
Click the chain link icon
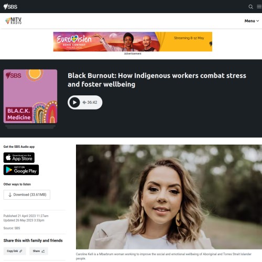click(x=21, y=251)
